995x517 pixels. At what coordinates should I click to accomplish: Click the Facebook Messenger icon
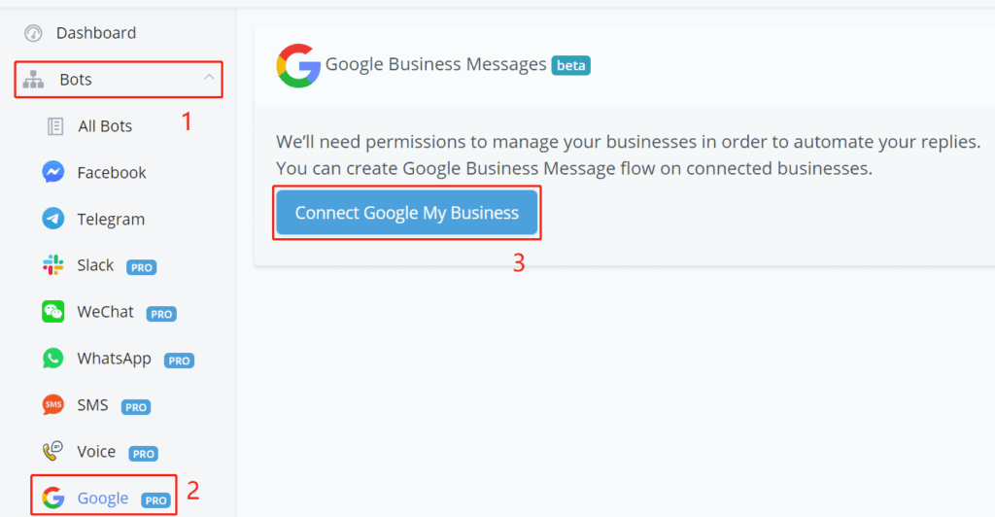(53, 173)
